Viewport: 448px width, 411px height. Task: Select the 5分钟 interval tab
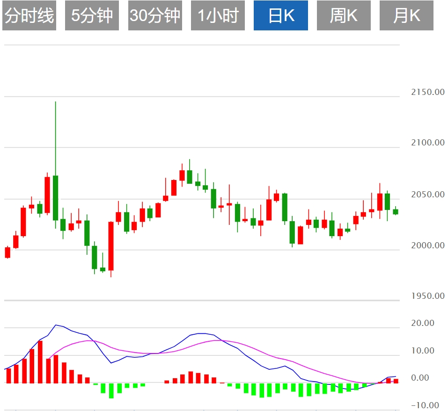point(92,15)
